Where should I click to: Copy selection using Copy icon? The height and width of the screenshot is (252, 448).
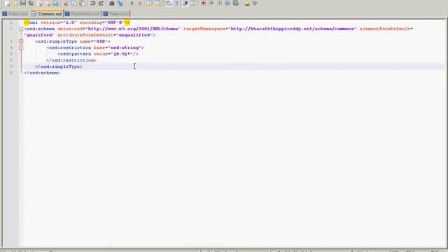click(74, 3)
